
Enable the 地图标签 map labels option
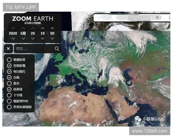point(9,60)
